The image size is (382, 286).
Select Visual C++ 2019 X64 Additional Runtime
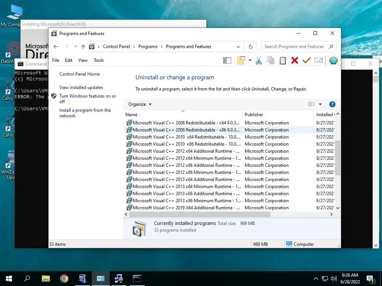[x=229, y=208]
